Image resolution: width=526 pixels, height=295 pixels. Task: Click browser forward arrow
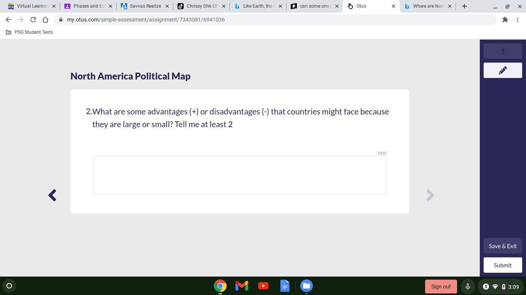pyautogui.click(x=21, y=20)
